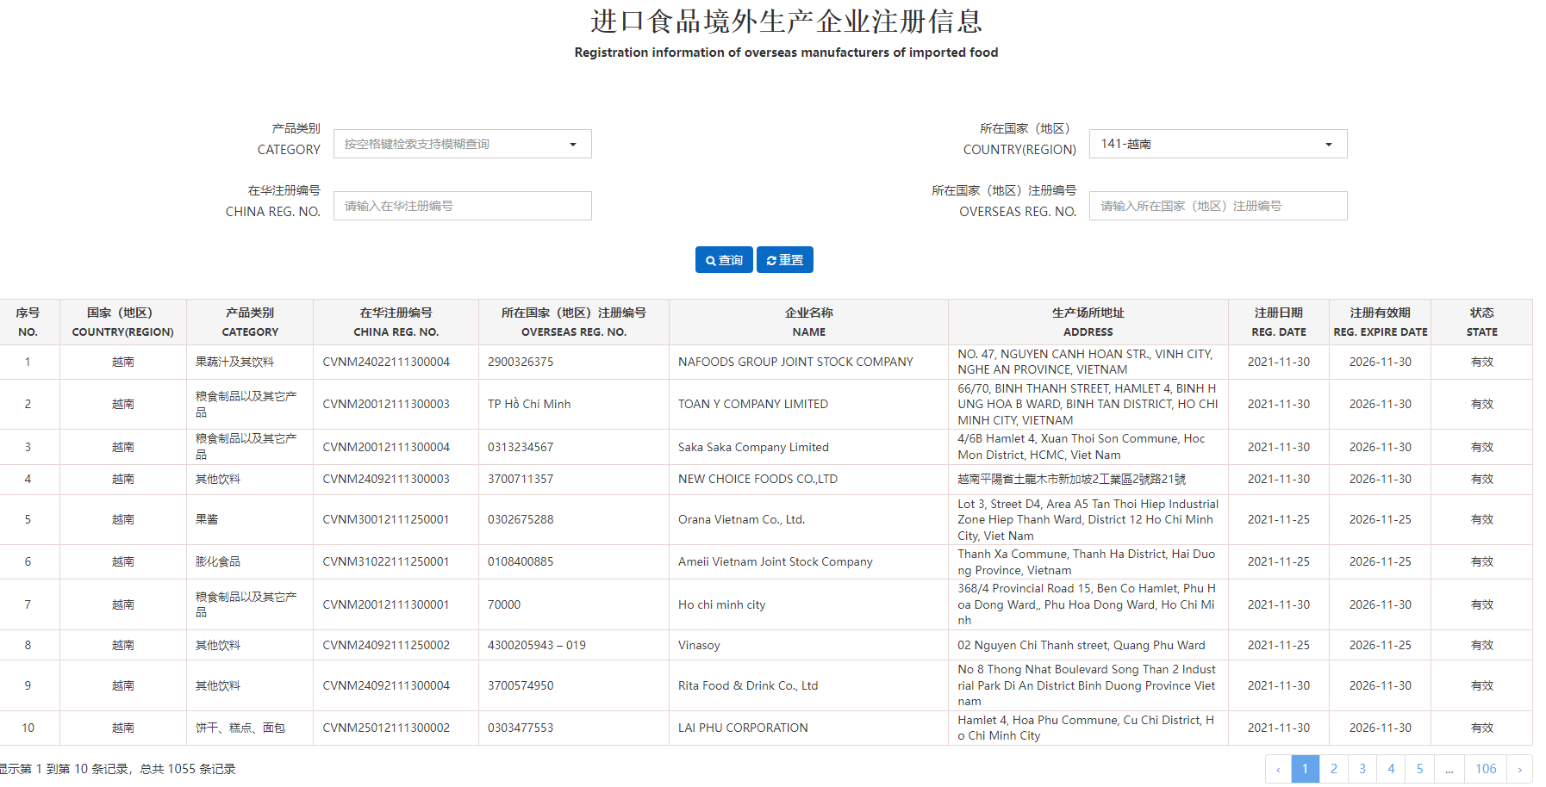
Task: Open the product category dropdown
Action: pos(462,144)
